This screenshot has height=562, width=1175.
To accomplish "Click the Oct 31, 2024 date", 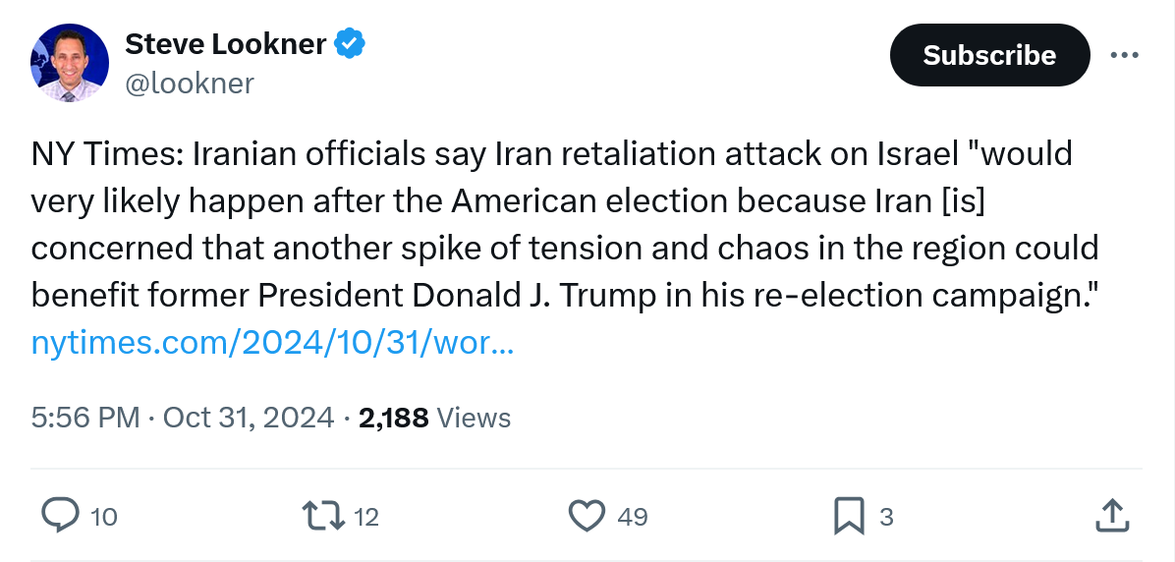I will coord(248,418).
